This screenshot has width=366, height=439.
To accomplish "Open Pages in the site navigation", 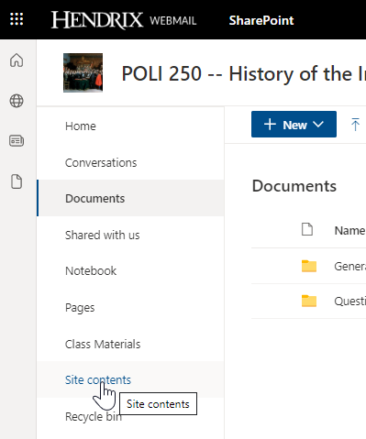I will [80, 308].
